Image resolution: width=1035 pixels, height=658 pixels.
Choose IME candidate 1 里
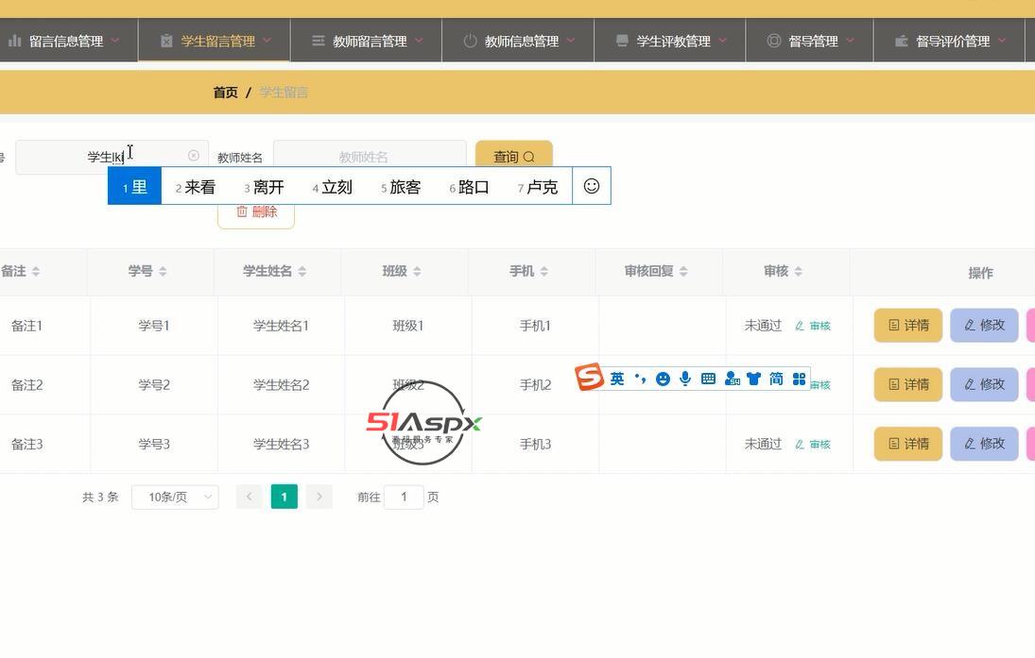134,187
